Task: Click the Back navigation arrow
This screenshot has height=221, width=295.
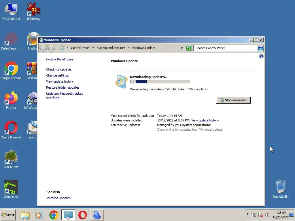Action: coord(43,48)
